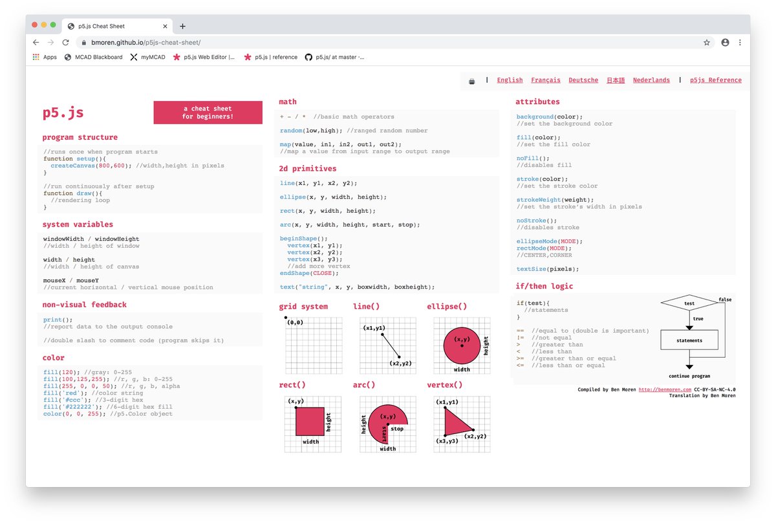The width and height of the screenshot is (776, 524).
Task: Click the browser forward arrow
Action: [x=50, y=42]
